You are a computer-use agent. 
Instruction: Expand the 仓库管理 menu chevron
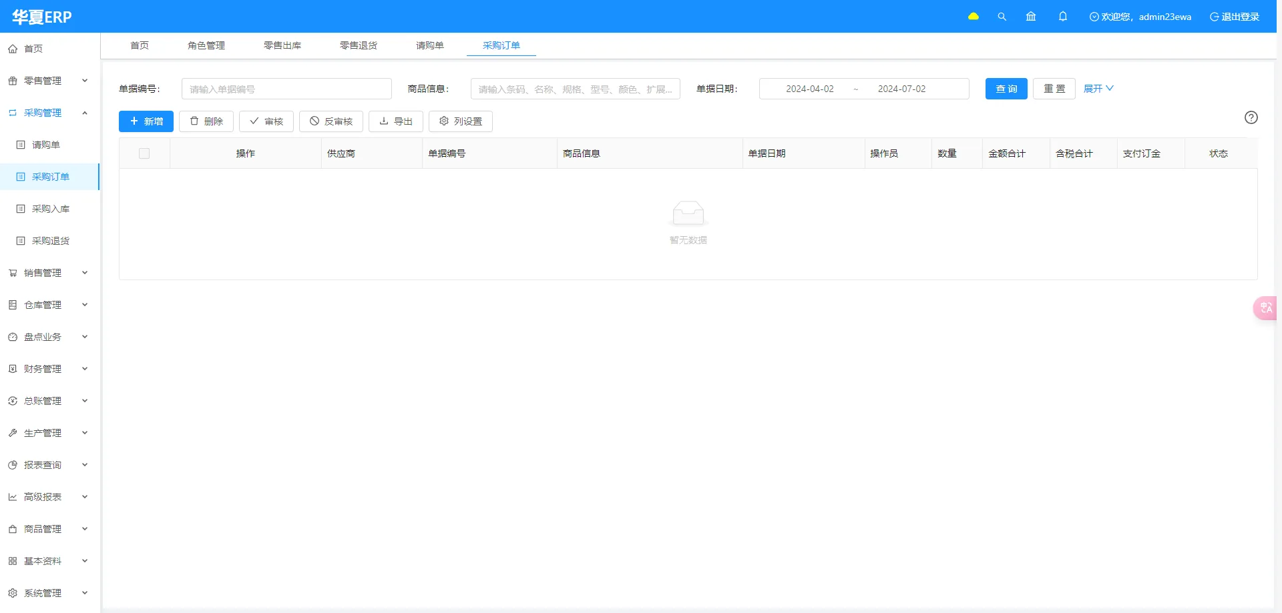click(x=85, y=305)
